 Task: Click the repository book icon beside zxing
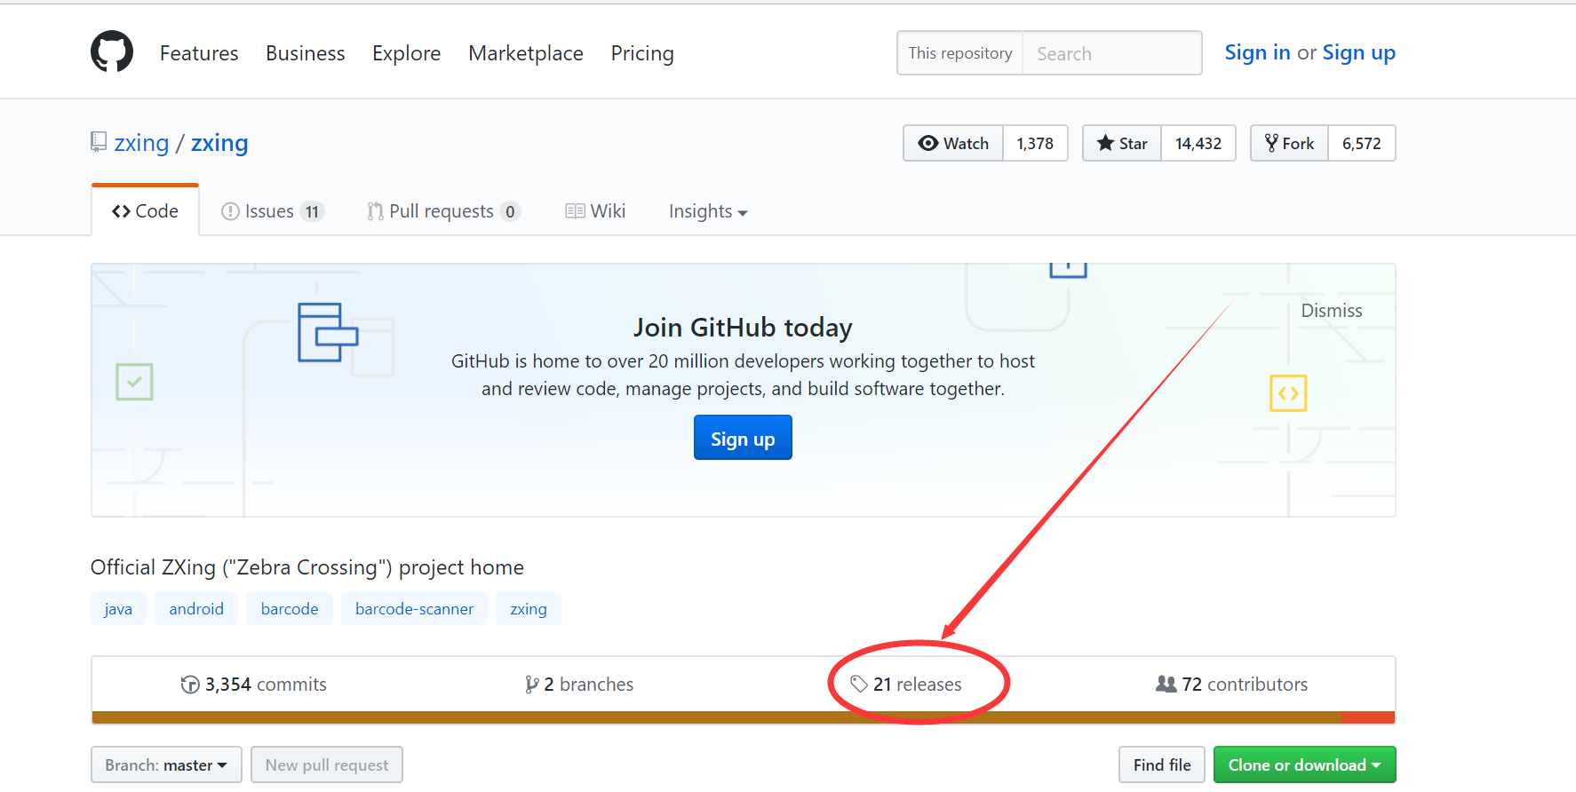99,142
